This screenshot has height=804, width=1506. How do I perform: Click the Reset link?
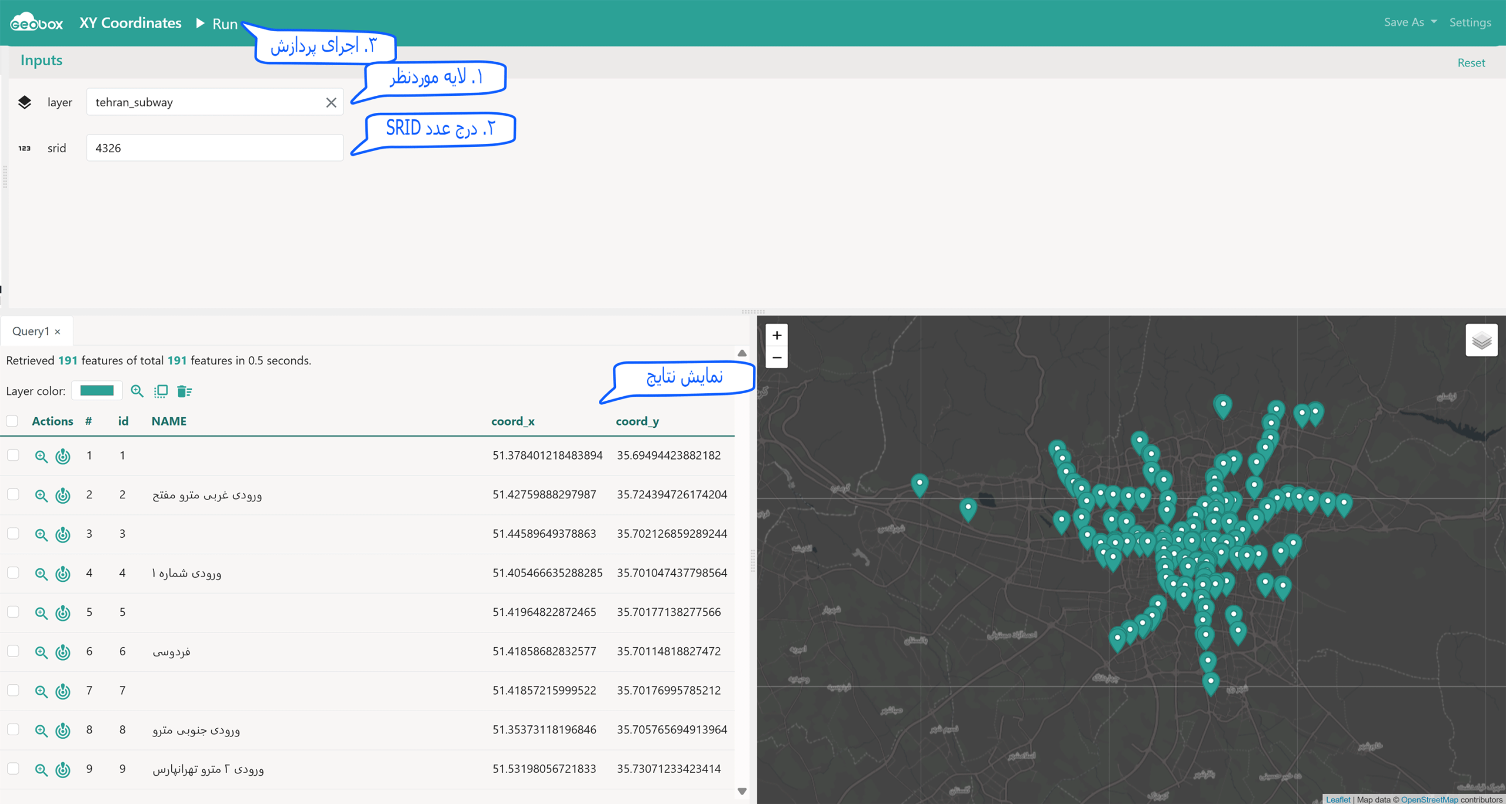[x=1471, y=62]
